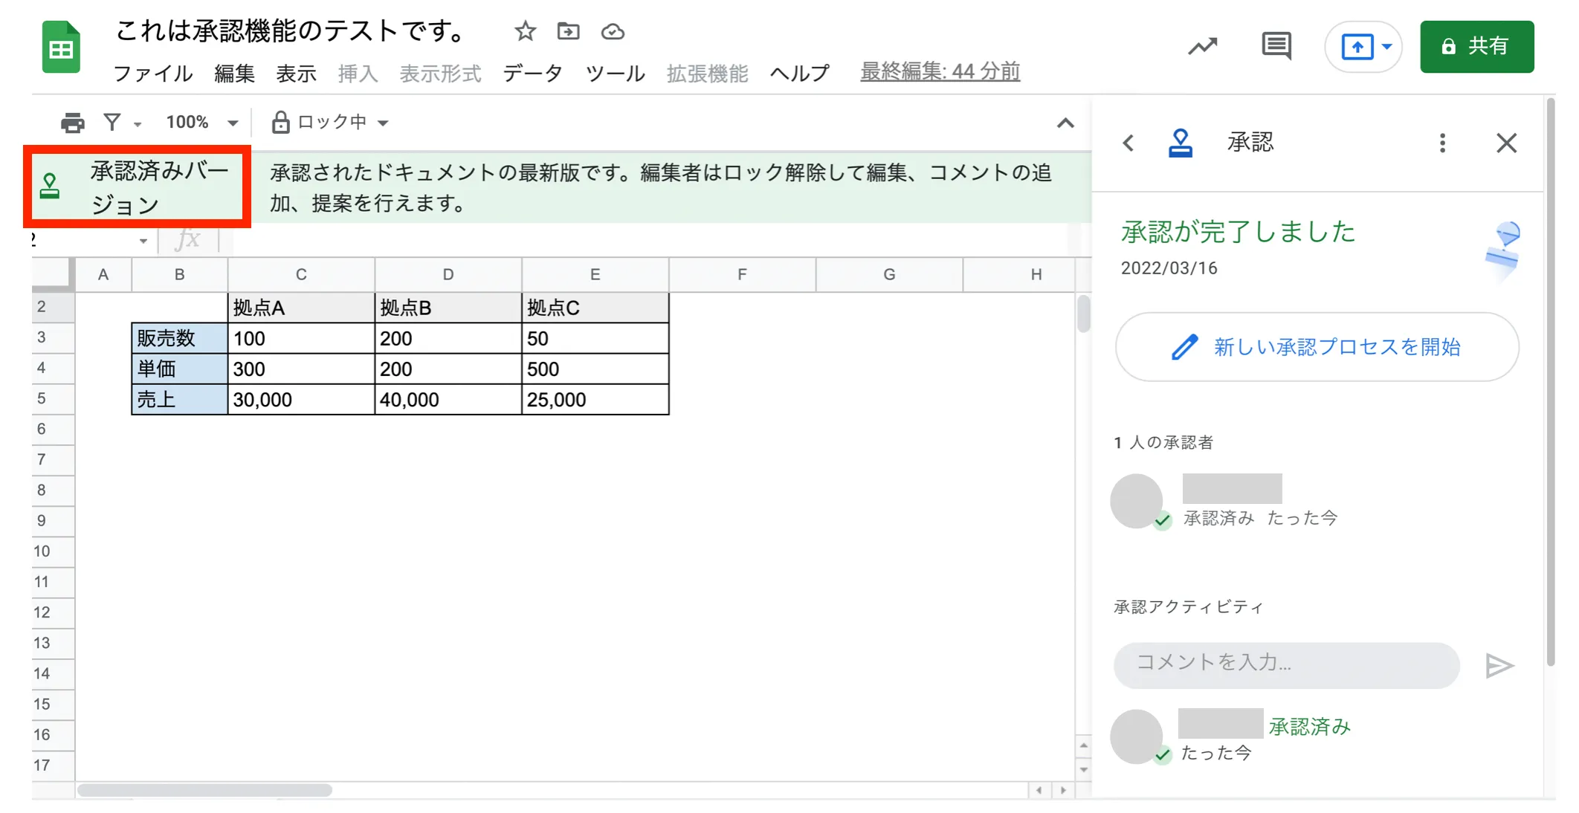Image resolution: width=1579 pixels, height=813 pixels.
Task: Click the avatar in approval activity
Action: pos(1137,736)
